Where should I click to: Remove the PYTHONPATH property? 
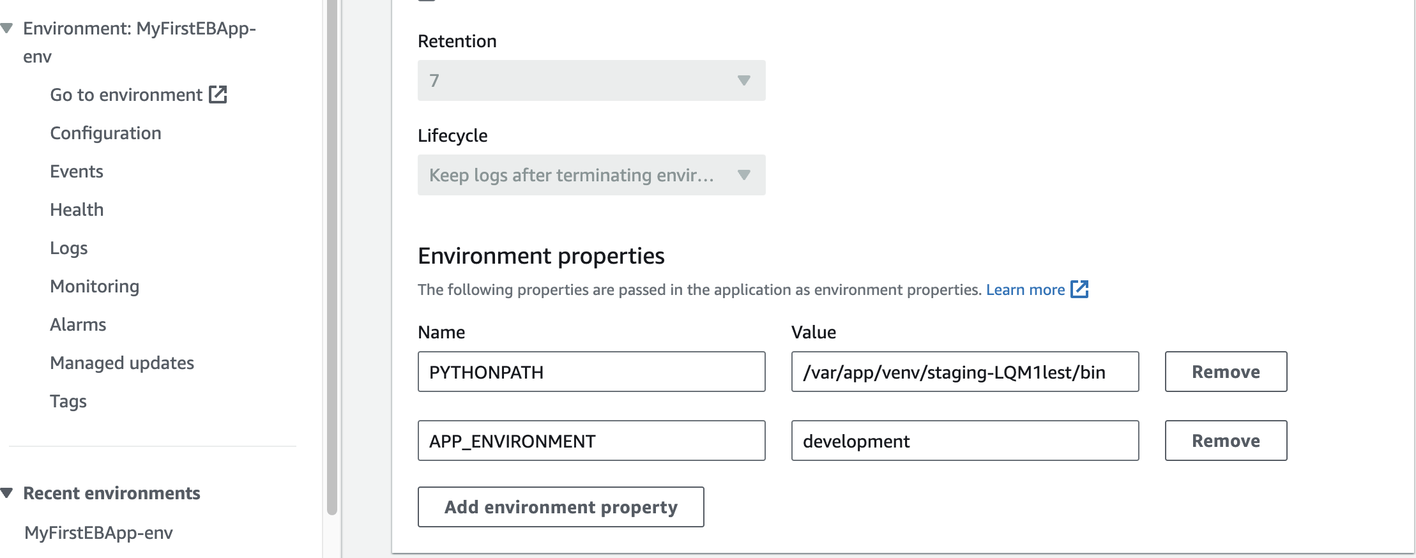click(1225, 372)
